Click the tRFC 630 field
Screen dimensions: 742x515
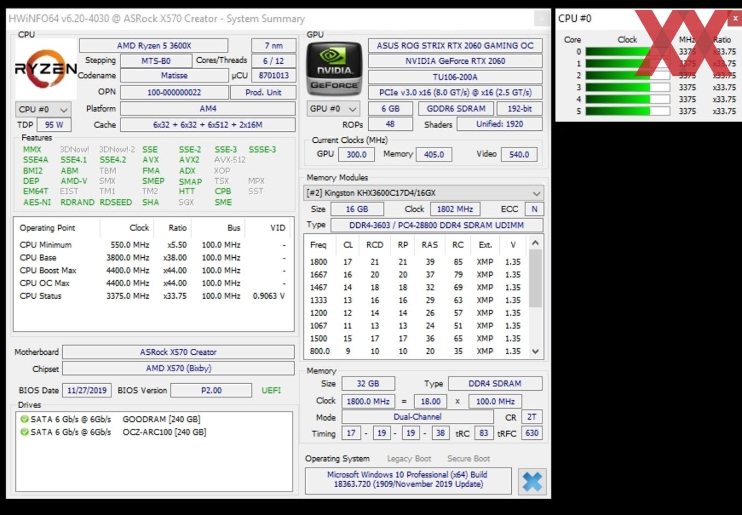(x=531, y=434)
